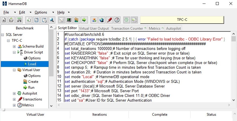Click the Paste clipboard toolbar icon
This screenshot has width=237, height=121.
coord(44,20)
